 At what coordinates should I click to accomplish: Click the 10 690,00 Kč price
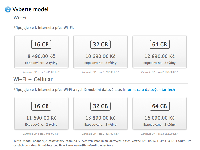pyautogui.click(x=100, y=56)
